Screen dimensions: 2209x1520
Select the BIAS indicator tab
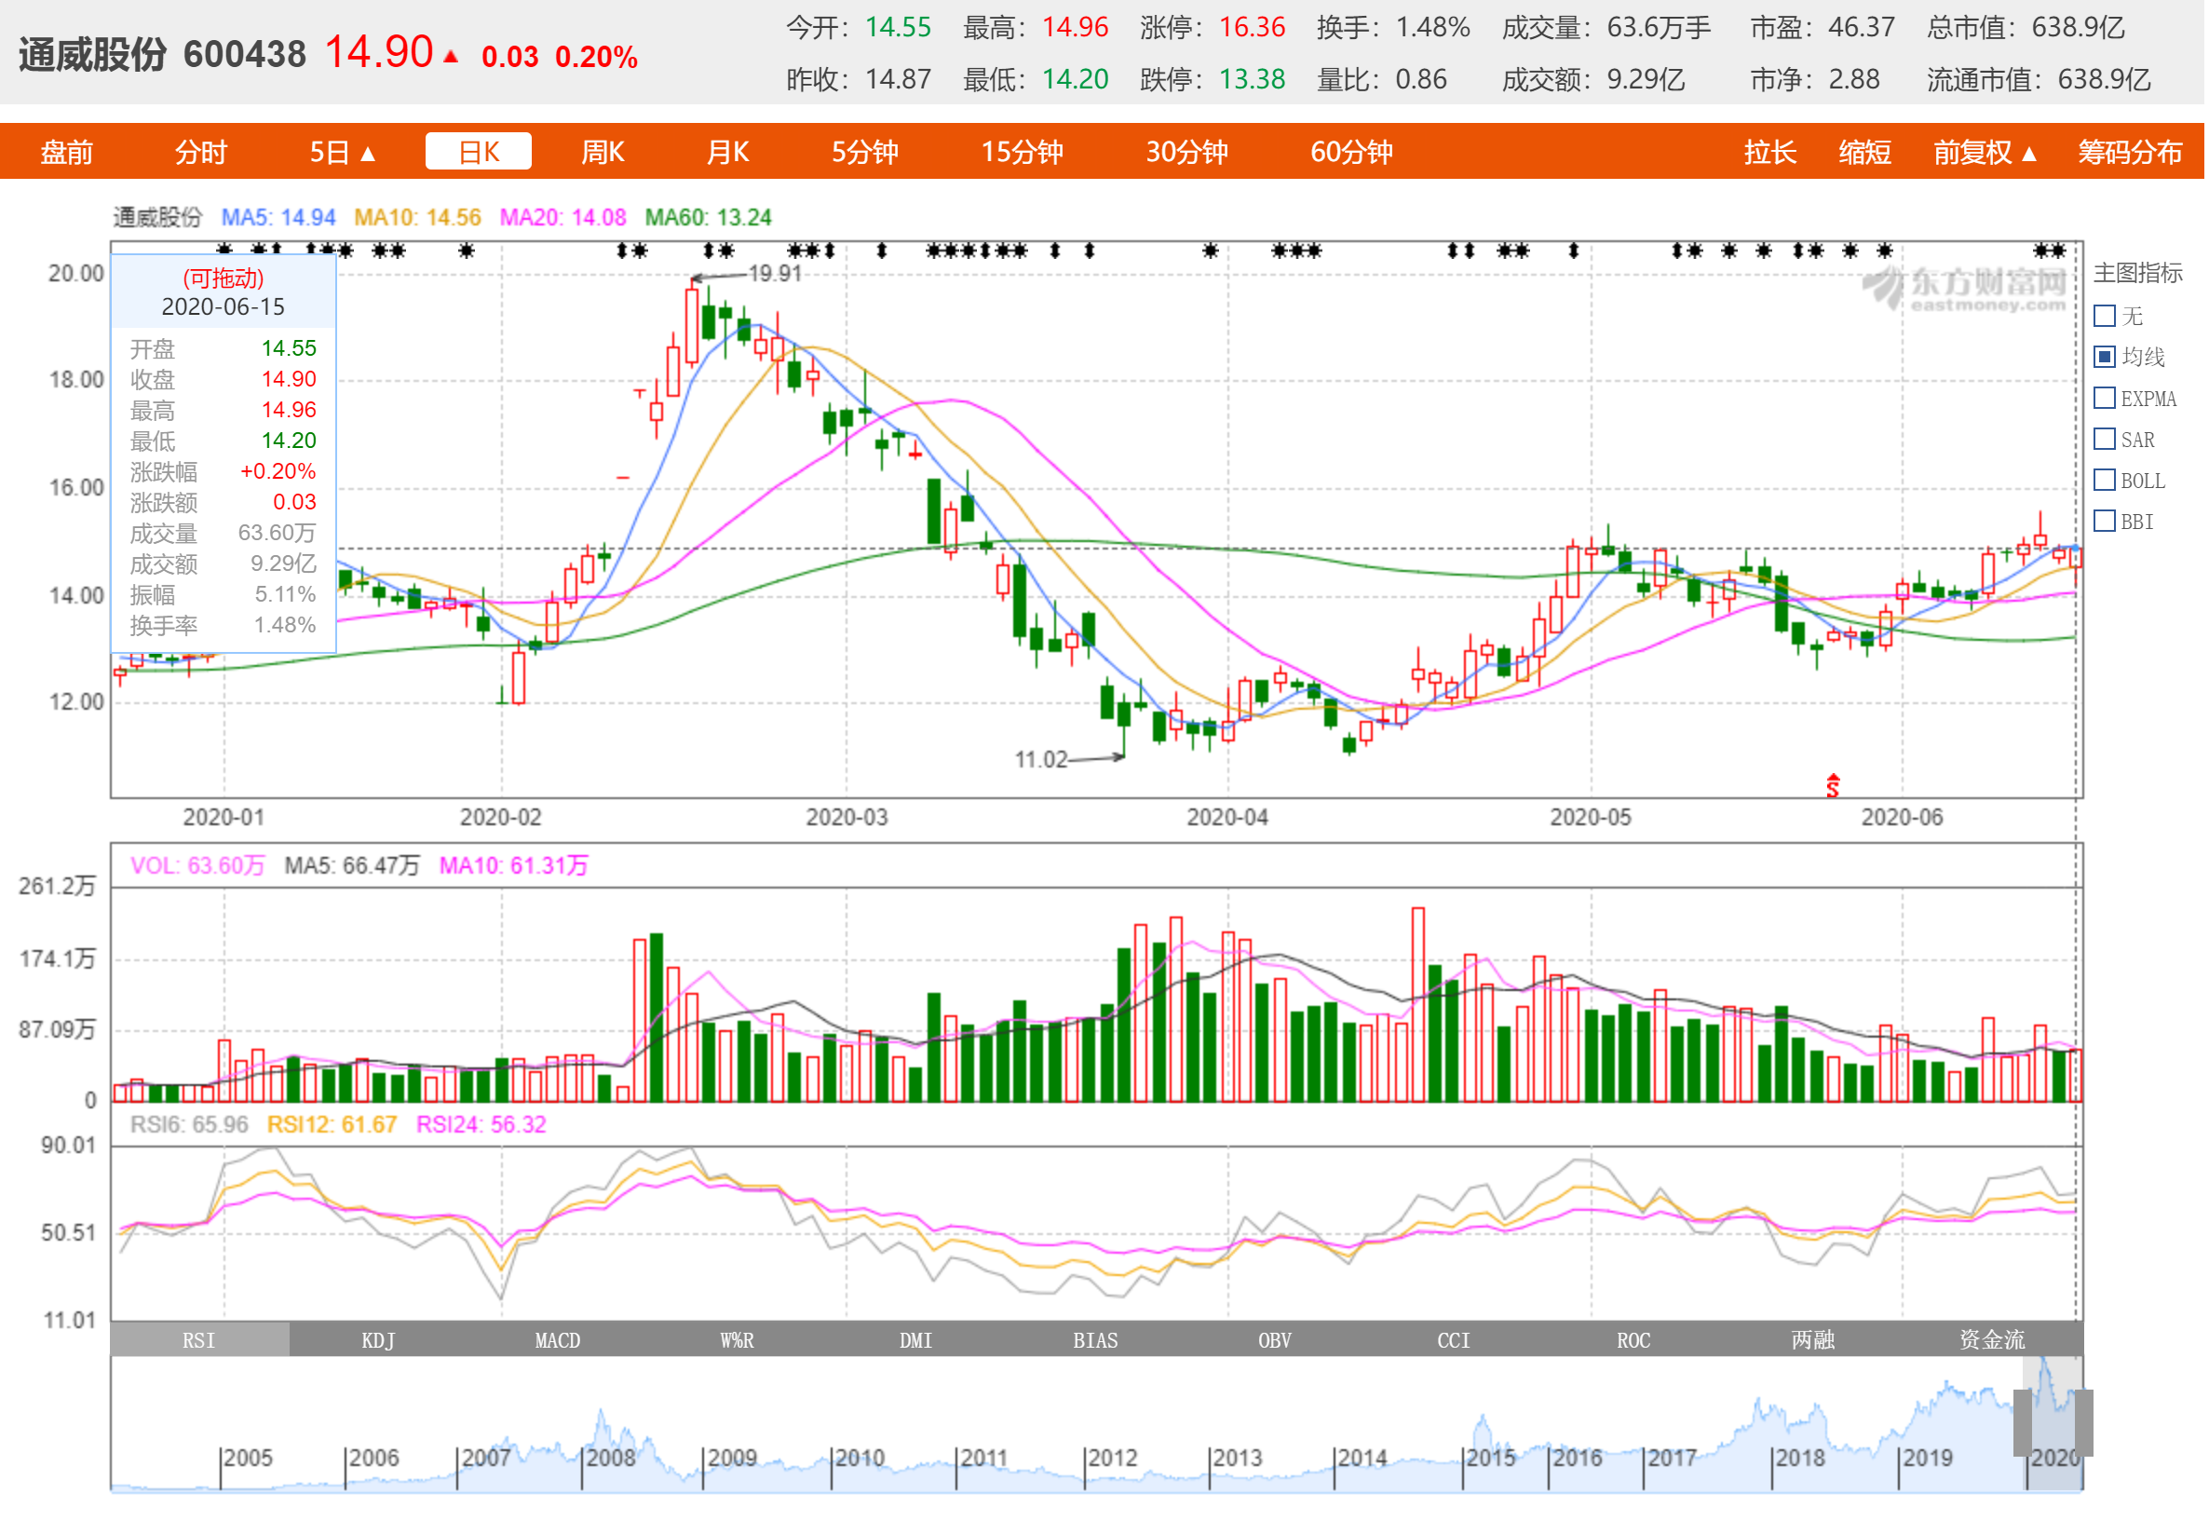click(x=1095, y=1340)
